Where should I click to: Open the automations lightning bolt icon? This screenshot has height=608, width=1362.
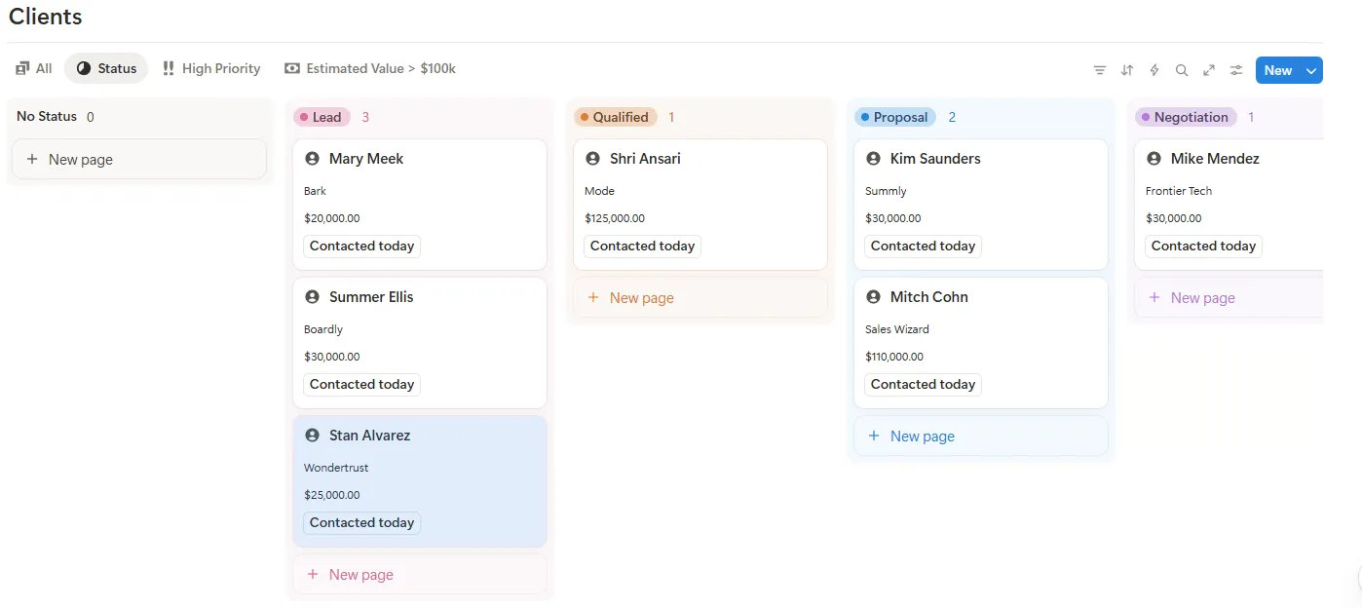pos(1154,70)
